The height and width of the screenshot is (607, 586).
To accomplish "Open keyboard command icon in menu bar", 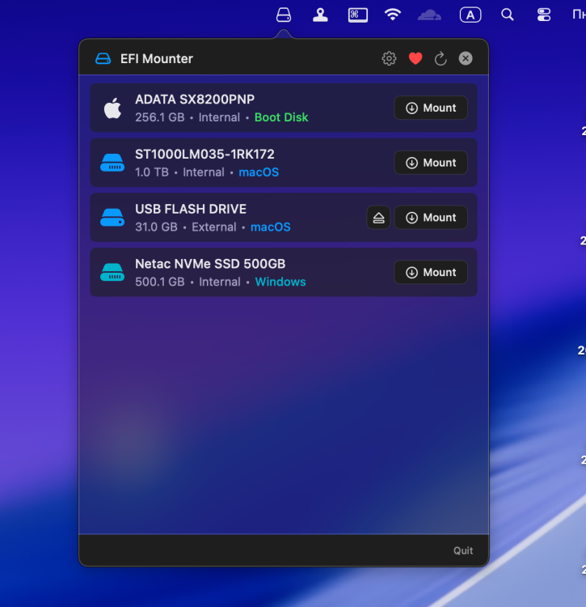I will click(x=357, y=15).
